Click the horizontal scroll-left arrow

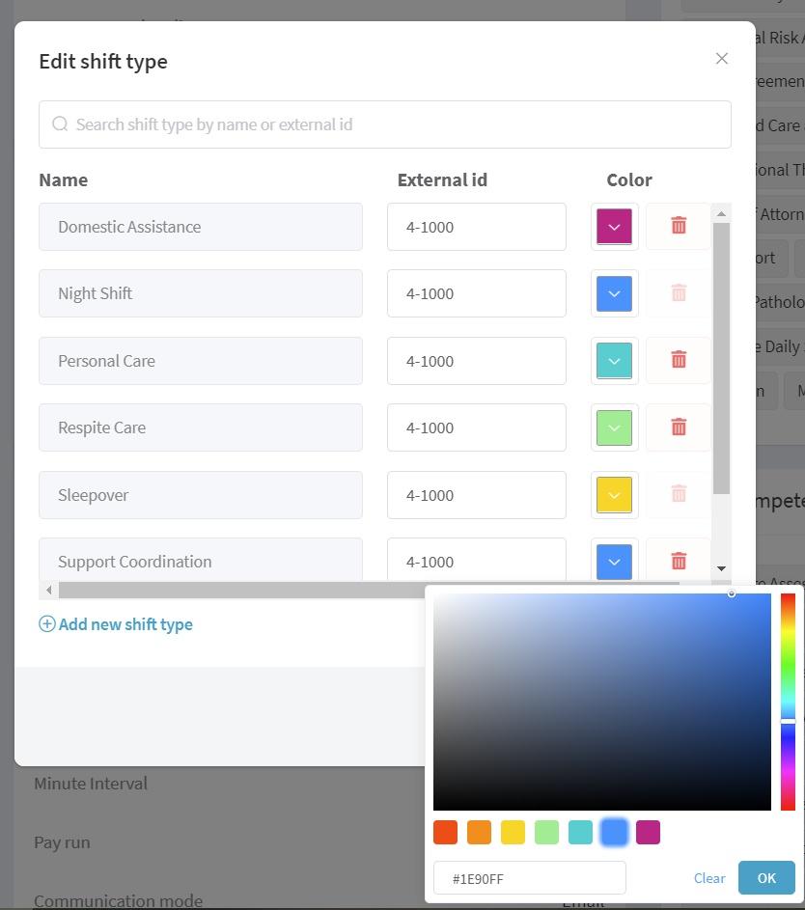click(49, 591)
